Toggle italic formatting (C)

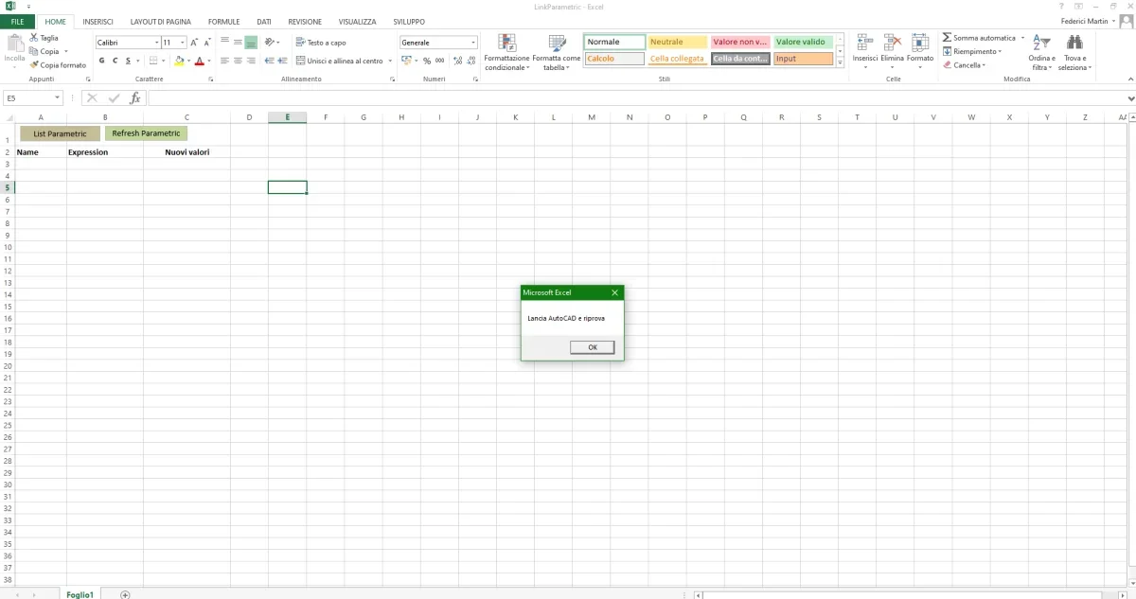(x=115, y=61)
